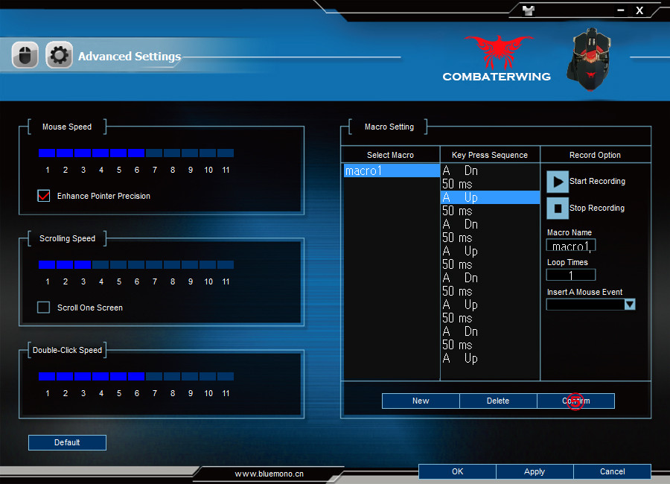Set Double-Click Speed to level 4

pos(100,376)
